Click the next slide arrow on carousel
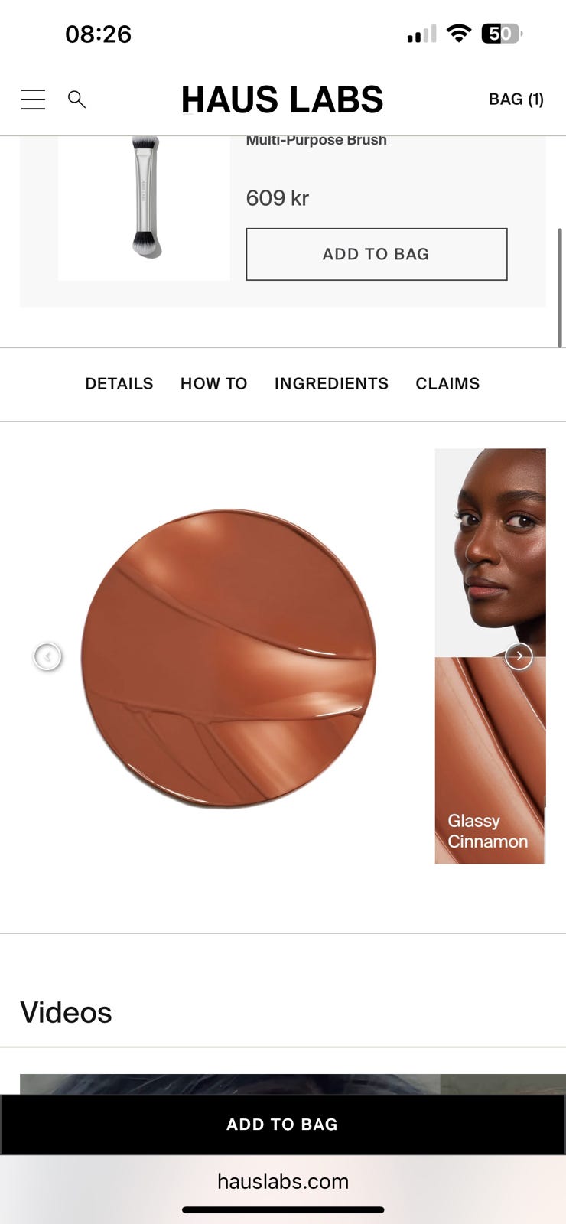The height and width of the screenshot is (1224, 566). pos(519,656)
